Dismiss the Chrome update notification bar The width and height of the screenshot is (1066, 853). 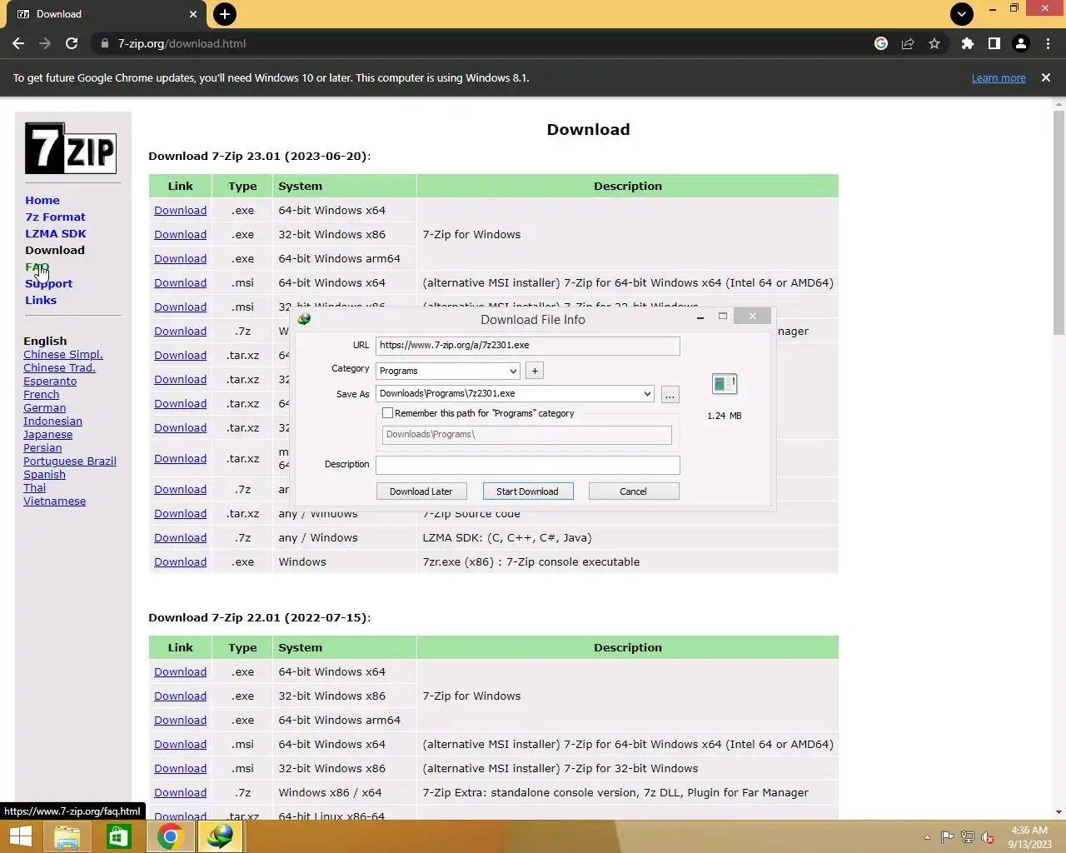click(1046, 77)
